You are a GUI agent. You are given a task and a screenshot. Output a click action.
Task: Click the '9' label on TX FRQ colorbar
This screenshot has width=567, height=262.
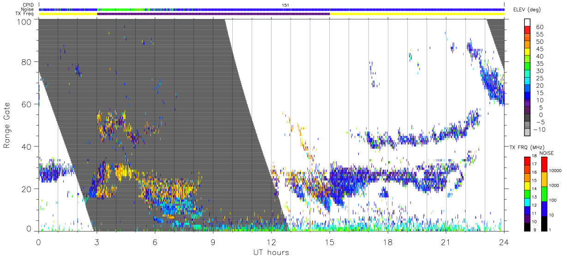[535, 230]
